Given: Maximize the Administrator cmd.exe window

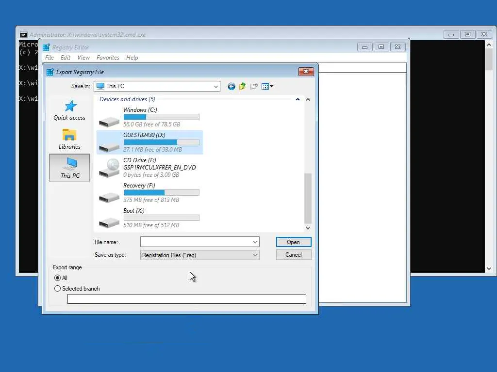Looking at the screenshot, I should click(x=467, y=34).
